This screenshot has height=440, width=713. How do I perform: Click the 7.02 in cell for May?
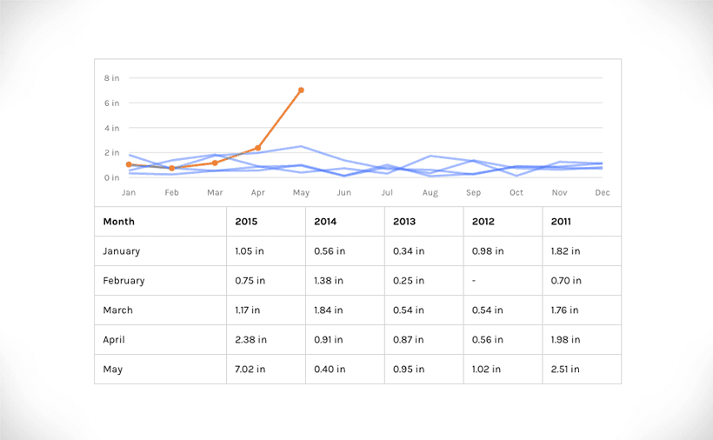point(250,370)
